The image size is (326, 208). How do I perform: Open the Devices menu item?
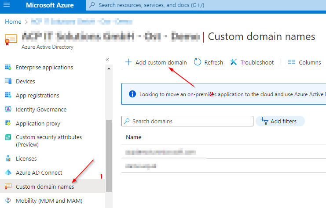26,81
